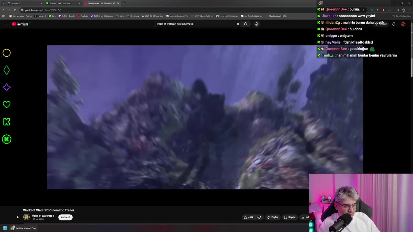The height and width of the screenshot is (232, 413).
Task: Switch to the Home / X tab
Action: coord(25,3)
